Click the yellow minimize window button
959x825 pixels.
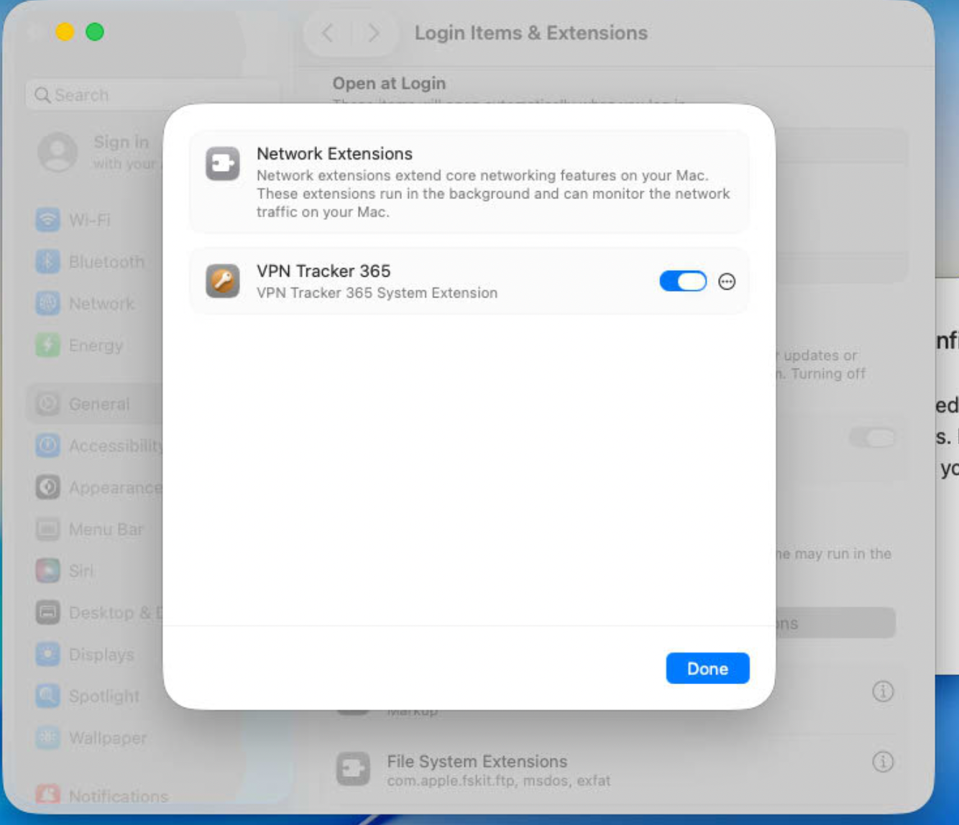click(x=65, y=32)
